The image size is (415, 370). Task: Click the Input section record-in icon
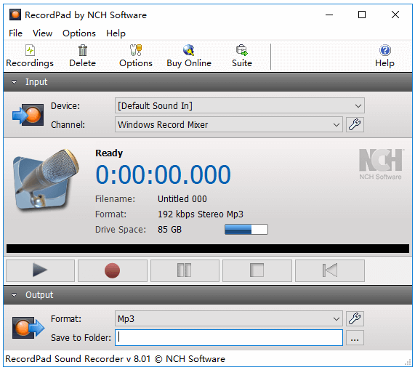[x=28, y=115]
